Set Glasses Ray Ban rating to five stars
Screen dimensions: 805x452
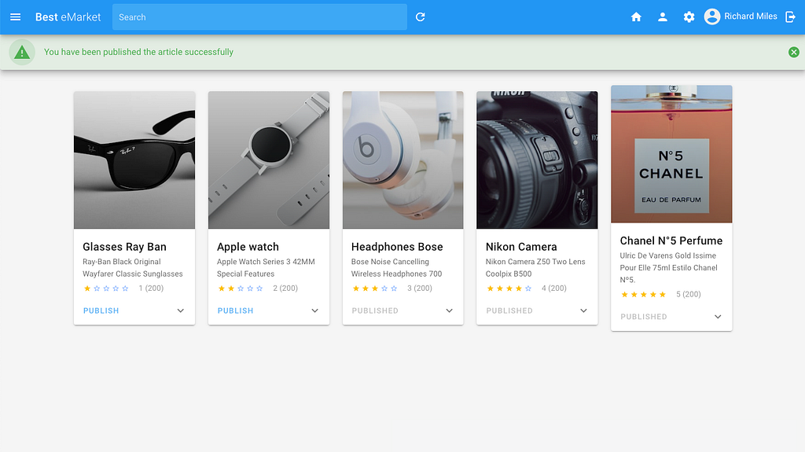[125, 288]
